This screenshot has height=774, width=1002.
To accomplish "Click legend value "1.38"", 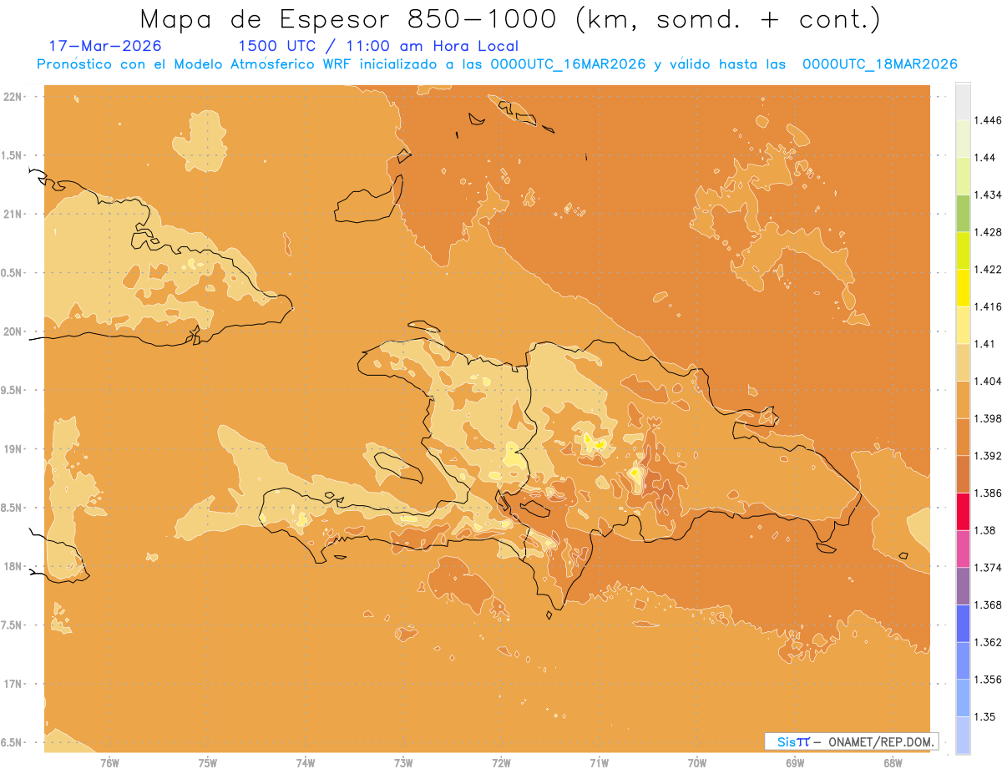I will [x=985, y=530].
